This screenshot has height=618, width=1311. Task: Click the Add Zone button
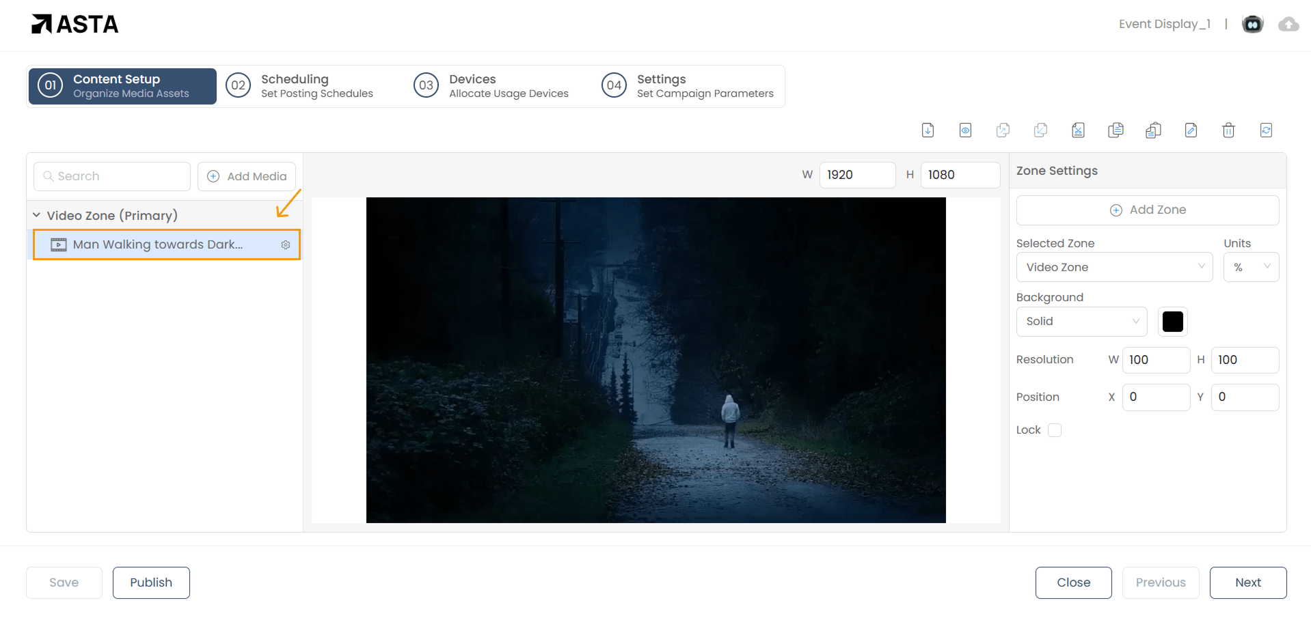click(1147, 210)
